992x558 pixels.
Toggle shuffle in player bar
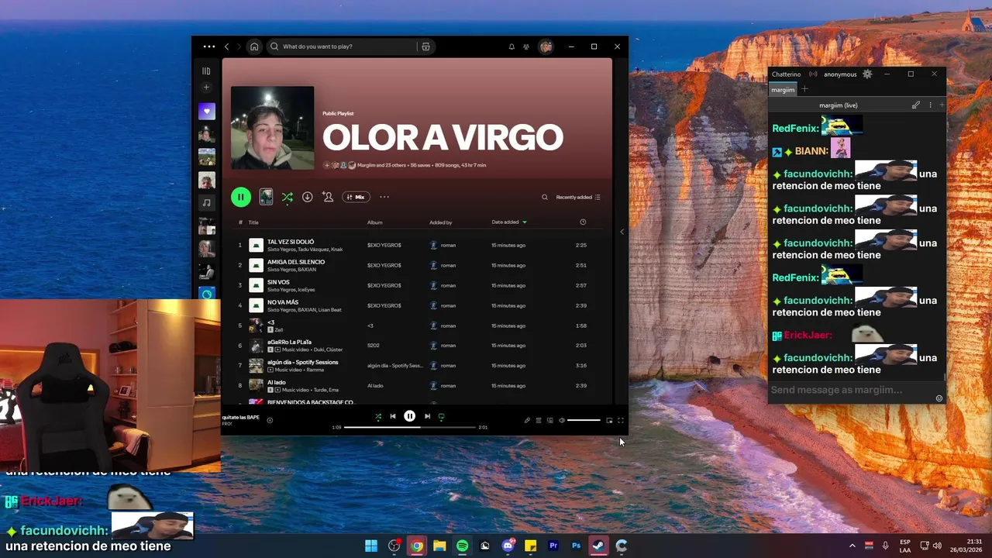pos(378,416)
